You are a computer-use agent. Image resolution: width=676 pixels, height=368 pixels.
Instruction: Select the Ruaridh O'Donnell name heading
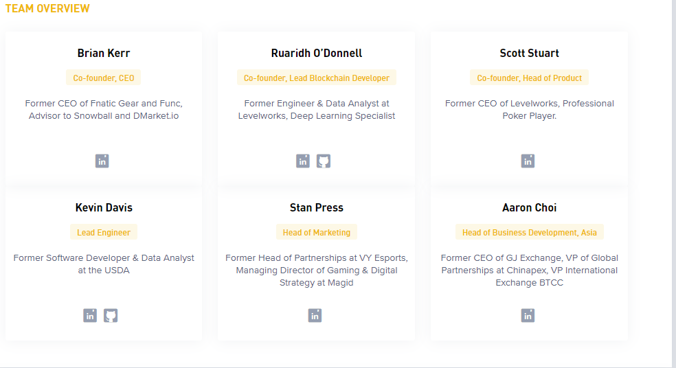click(317, 53)
